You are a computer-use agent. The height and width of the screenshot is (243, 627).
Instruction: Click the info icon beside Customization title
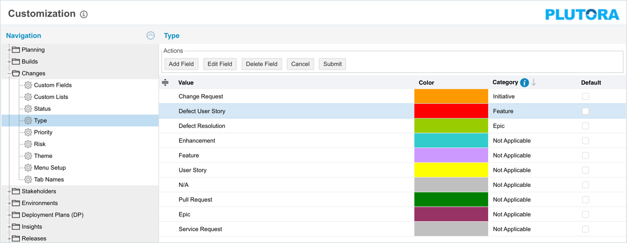point(84,14)
